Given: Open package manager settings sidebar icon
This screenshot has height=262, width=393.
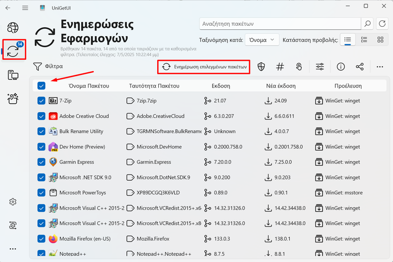Looking at the screenshot, I should pyautogui.click(x=13, y=225).
